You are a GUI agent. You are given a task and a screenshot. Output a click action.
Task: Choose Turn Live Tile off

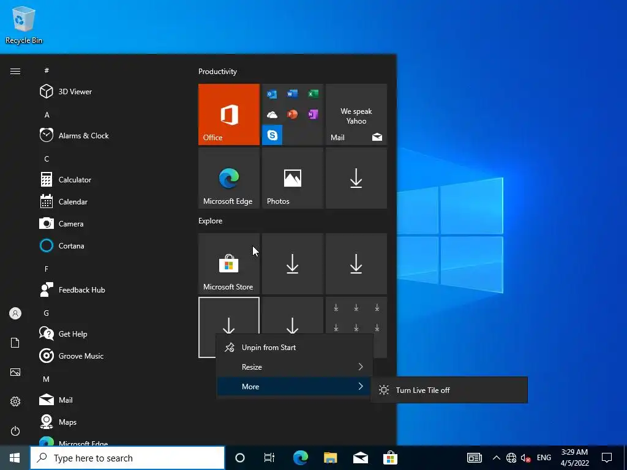(449, 390)
